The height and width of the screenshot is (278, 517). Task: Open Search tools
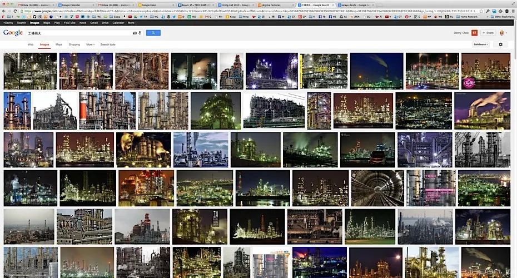108,44
